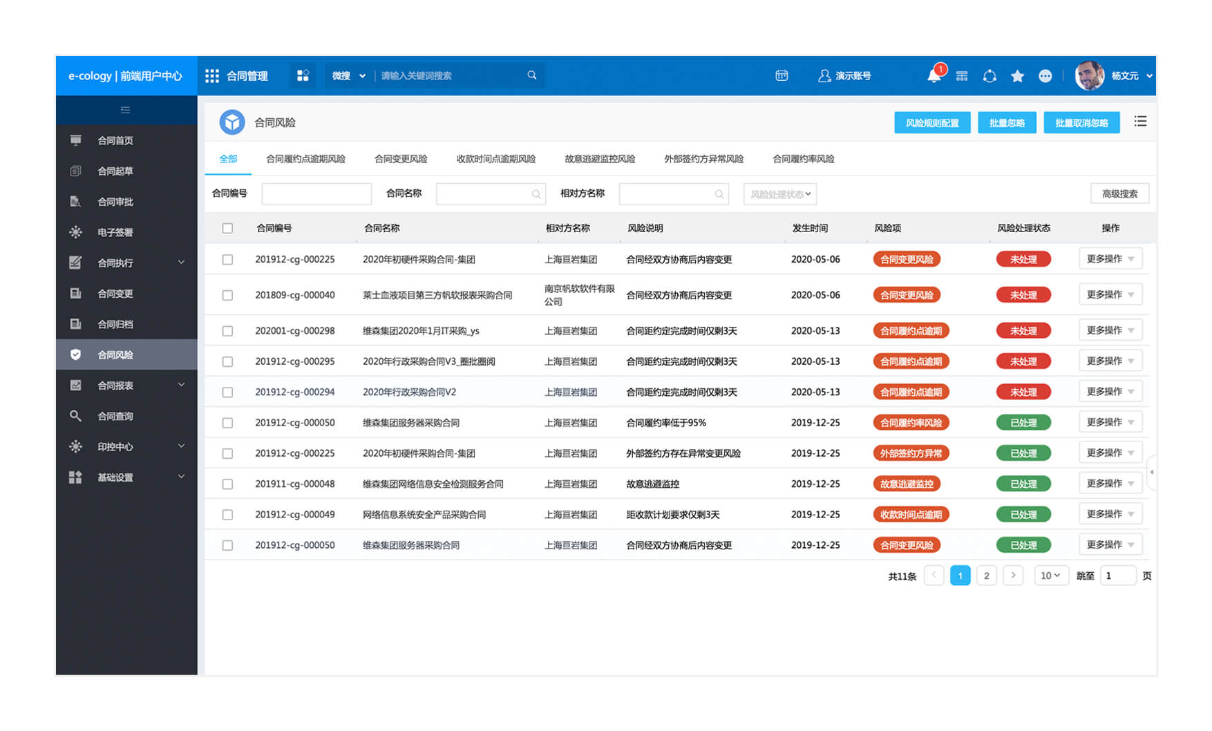Switch to the 合同变更风险 tab
1212x731 pixels.
401,159
